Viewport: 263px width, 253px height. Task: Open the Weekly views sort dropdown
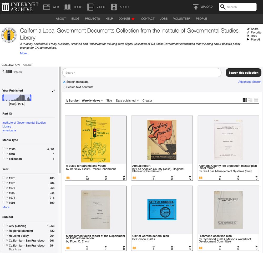[x=92, y=100]
